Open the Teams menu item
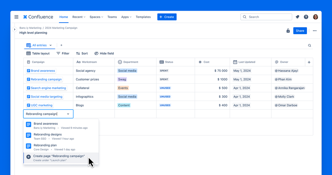The image size is (332, 175). (112, 17)
